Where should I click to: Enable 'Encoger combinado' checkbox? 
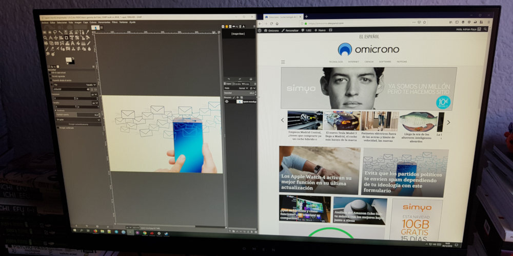[58, 127]
